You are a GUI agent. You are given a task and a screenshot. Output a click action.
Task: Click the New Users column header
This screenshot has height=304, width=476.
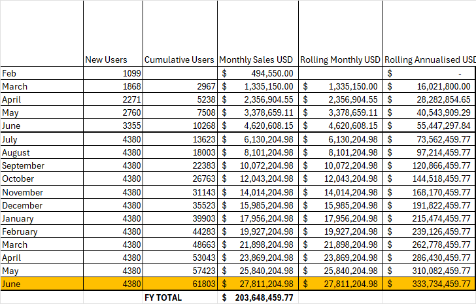click(106, 59)
